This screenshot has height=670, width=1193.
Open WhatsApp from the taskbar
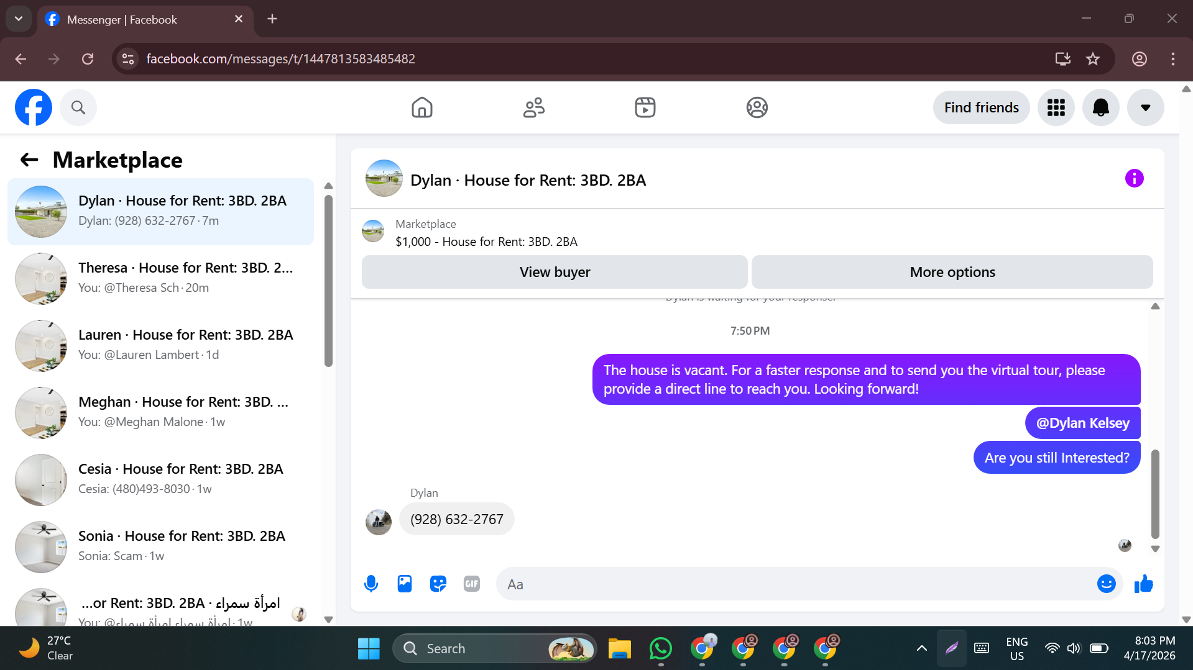(x=660, y=648)
